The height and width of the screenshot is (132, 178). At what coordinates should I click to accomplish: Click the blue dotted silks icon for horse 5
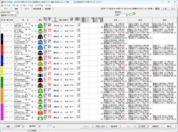40,47
